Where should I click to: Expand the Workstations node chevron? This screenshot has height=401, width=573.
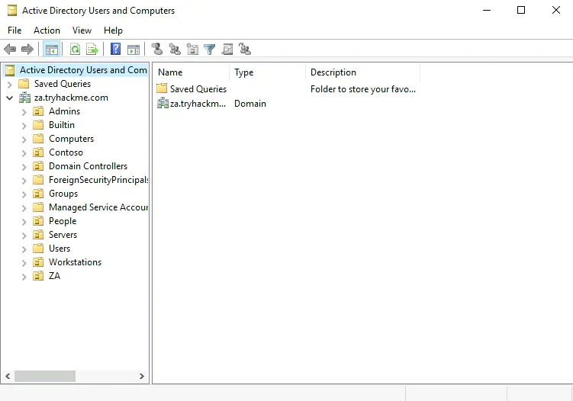(24, 263)
